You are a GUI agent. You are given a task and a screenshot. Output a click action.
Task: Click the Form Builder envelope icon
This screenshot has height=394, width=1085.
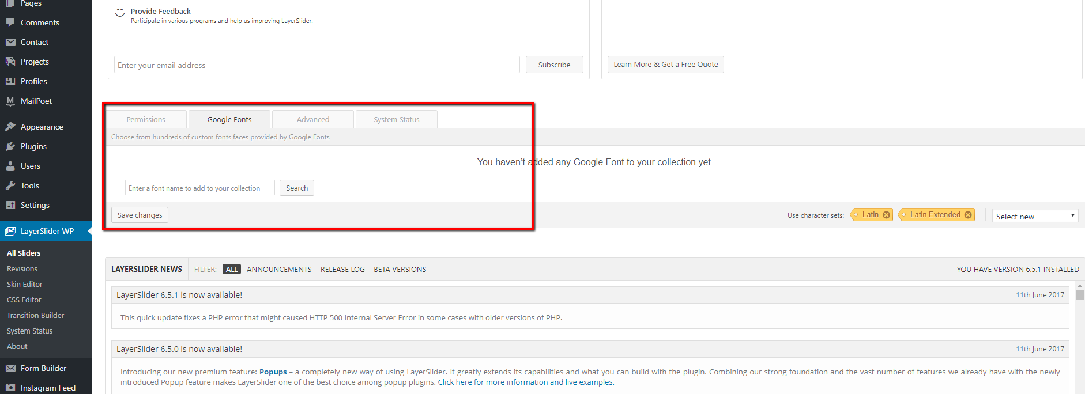[10, 368]
